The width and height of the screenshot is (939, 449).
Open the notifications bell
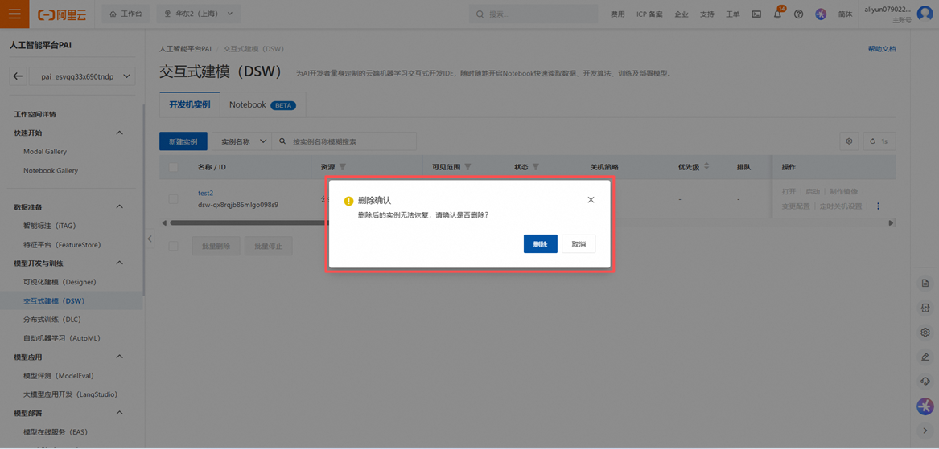click(777, 14)
